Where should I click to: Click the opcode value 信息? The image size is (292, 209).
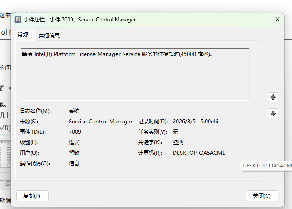(x=74, y=163)
